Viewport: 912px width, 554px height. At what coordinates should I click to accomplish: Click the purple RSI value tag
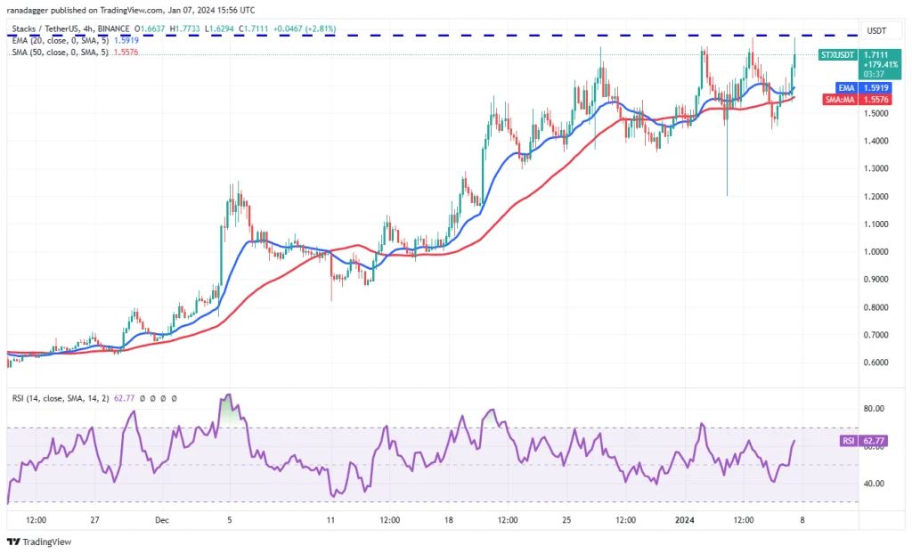pyautogui.click(x=847, y=441)
